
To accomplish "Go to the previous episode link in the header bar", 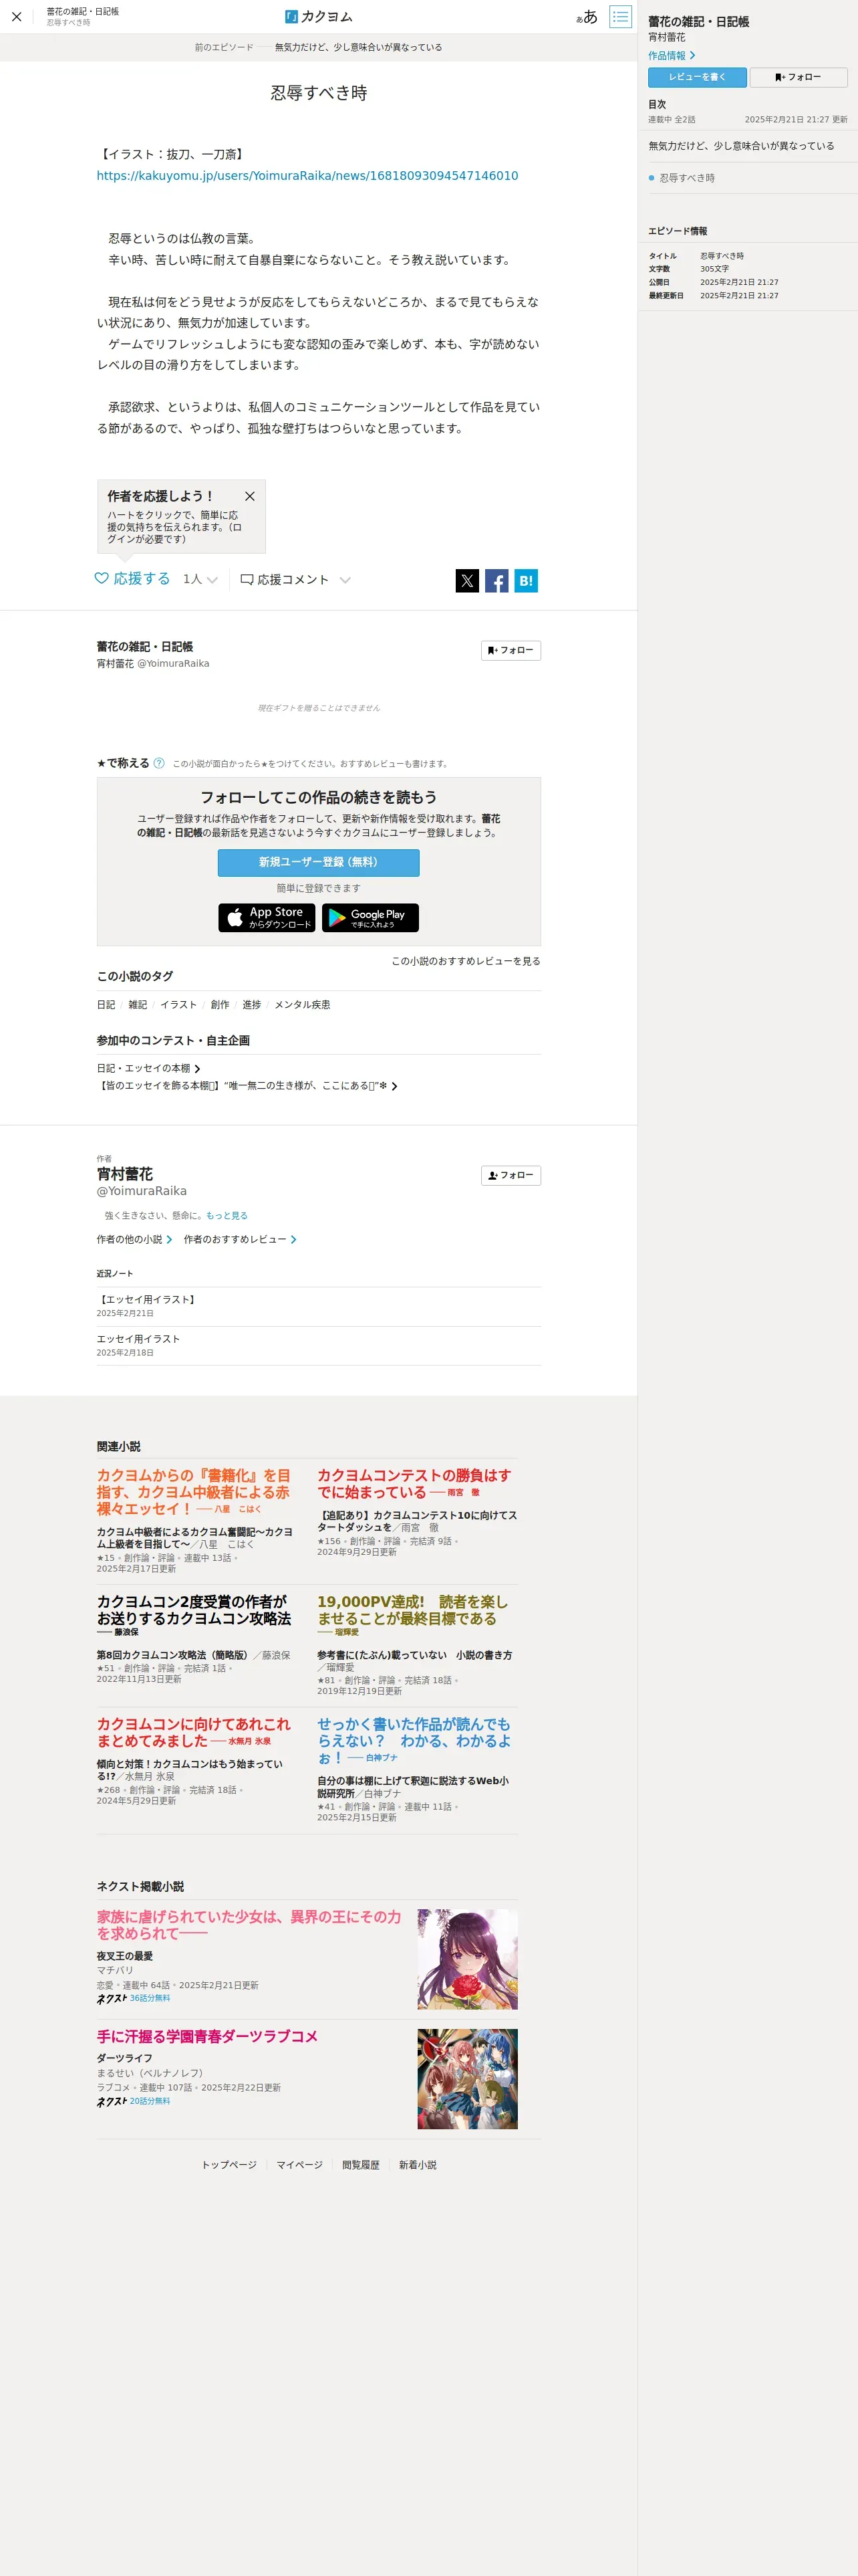I will click(x=319, y=47).
